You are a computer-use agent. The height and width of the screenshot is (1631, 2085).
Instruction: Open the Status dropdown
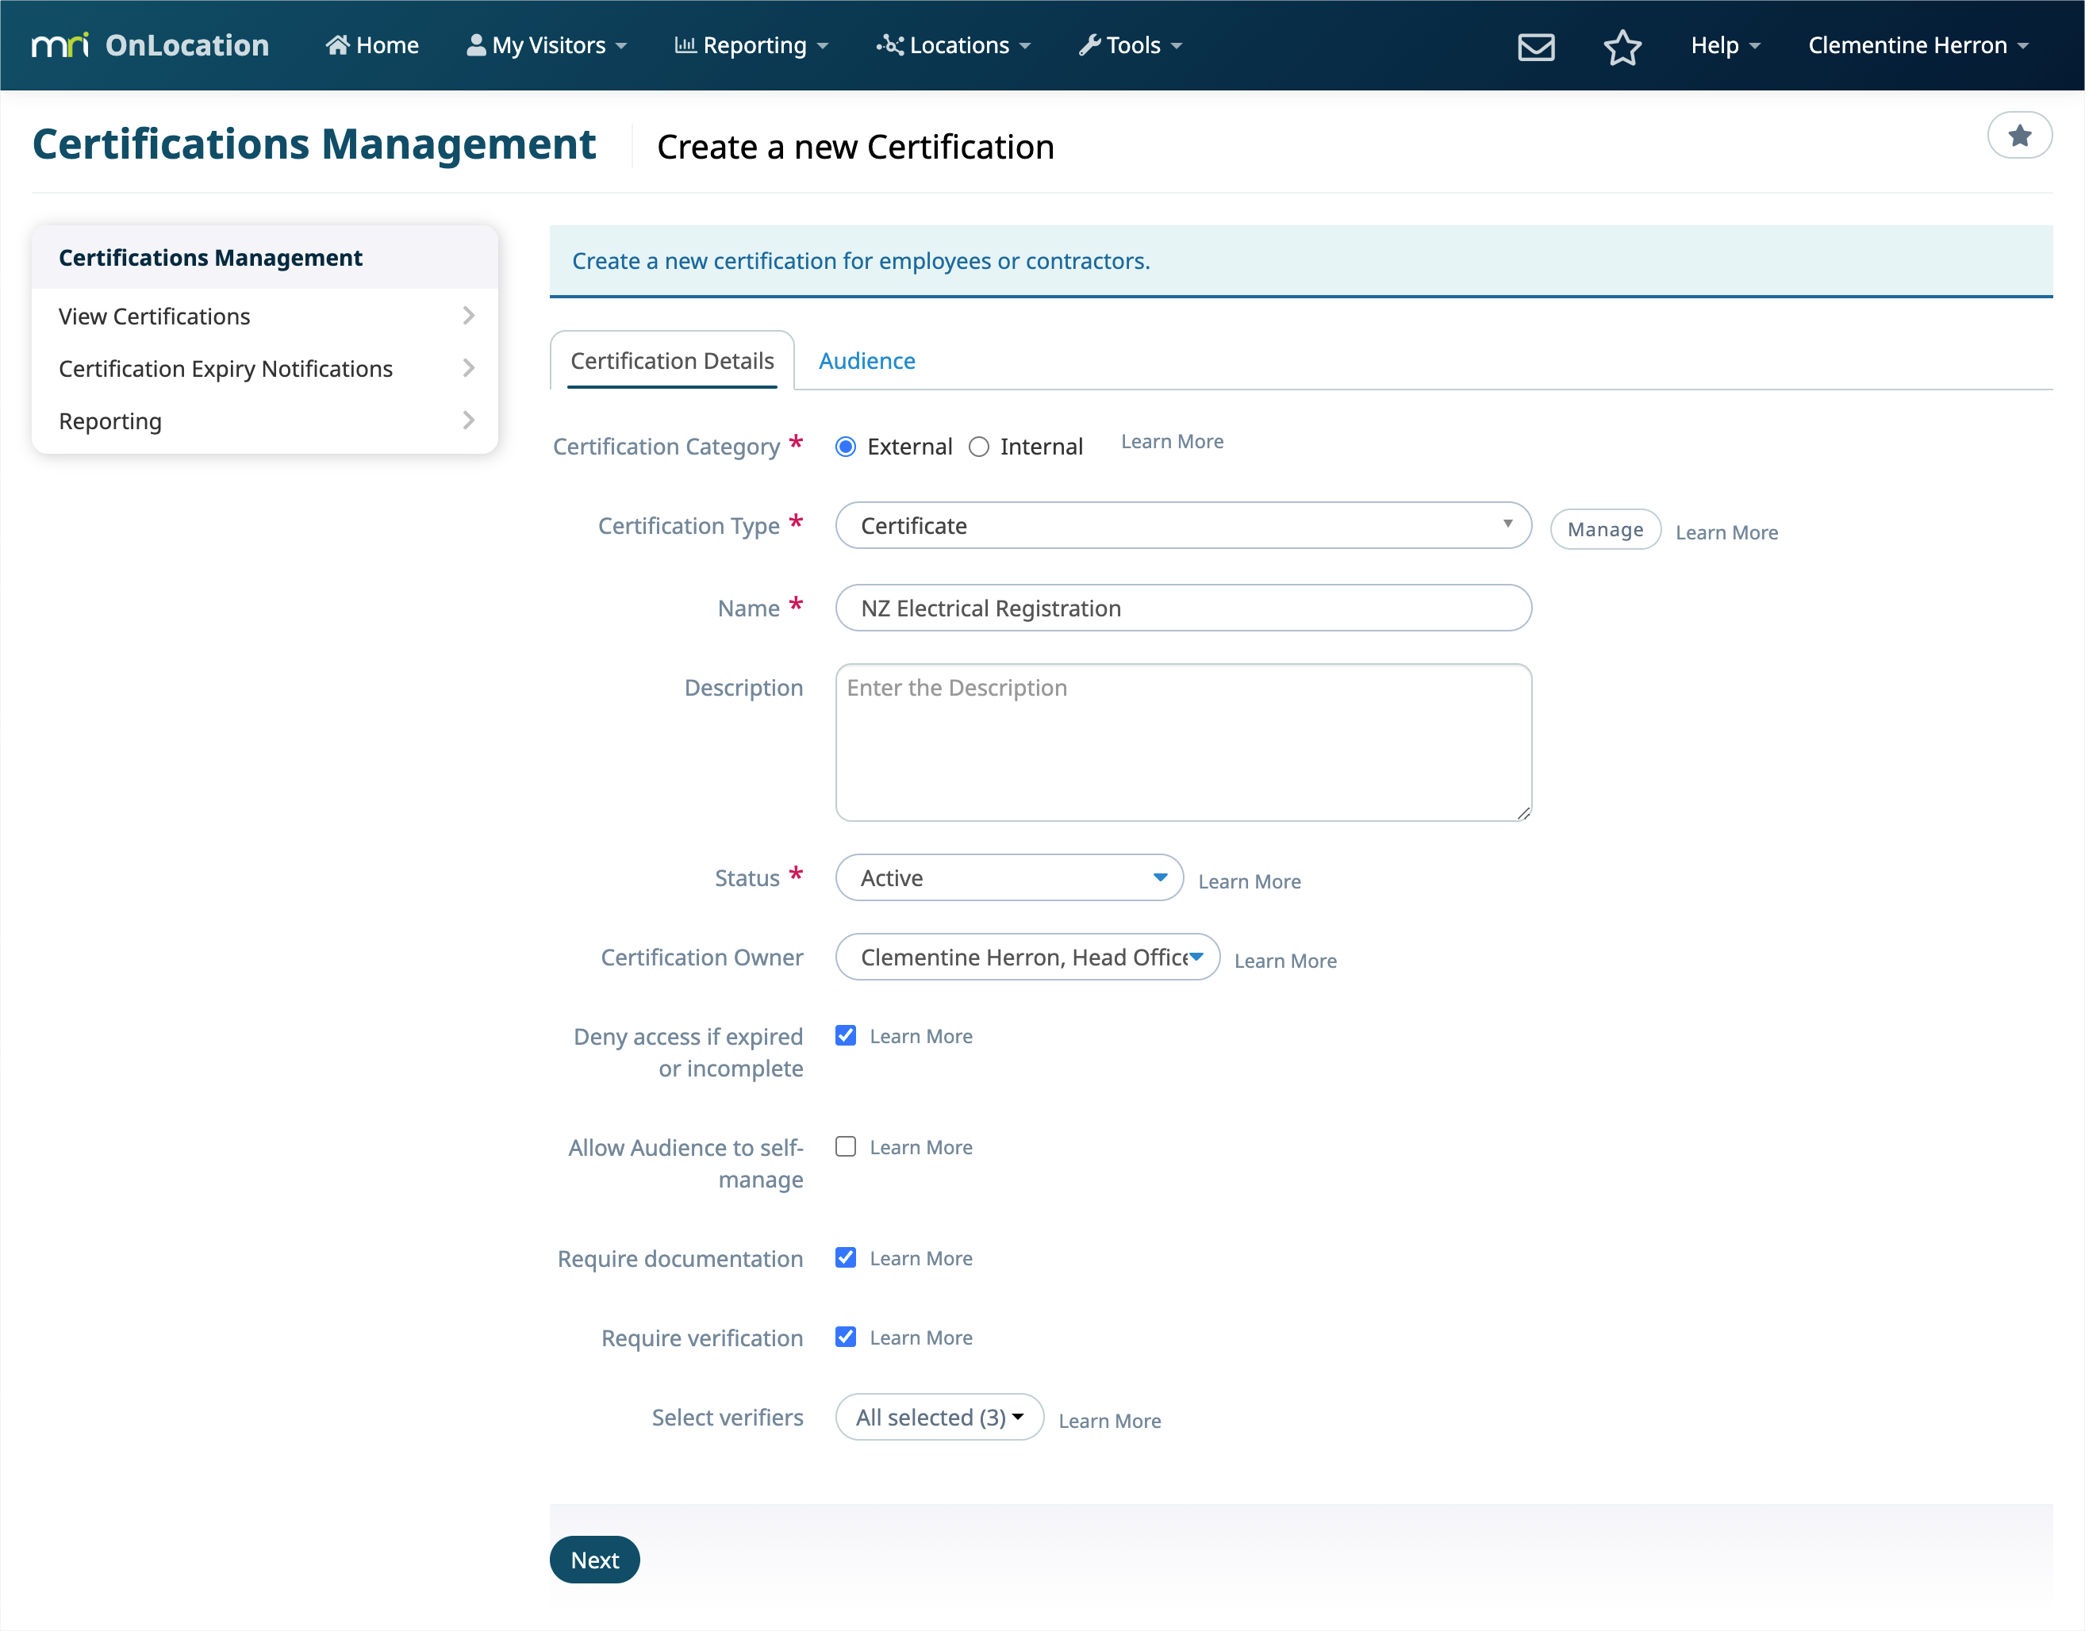coord(1009,877)
